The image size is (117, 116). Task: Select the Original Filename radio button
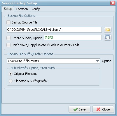tap(11, 74)
